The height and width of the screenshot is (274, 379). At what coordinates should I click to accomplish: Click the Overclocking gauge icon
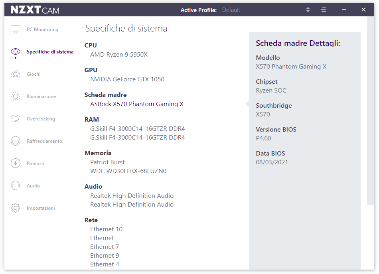click(x=16, y=118)
